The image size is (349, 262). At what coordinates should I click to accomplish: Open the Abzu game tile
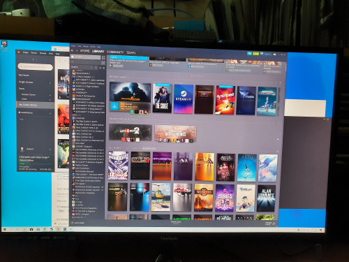coord(246,168)
